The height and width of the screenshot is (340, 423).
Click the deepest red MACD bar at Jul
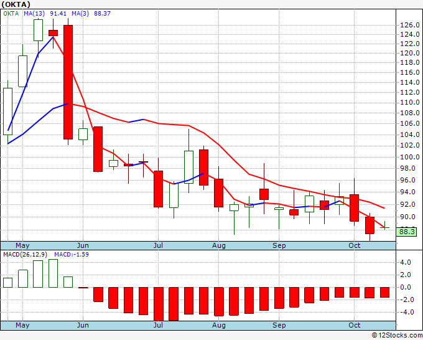(x=159, y=304)
